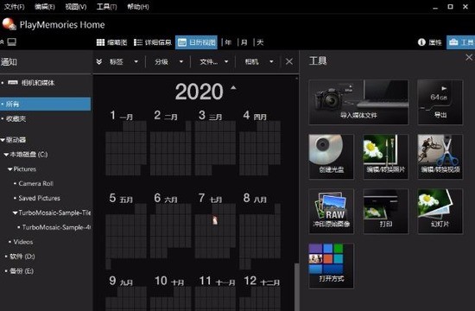Viewport: 475px width, 311px height.
Task: Show calendar by 天 day
Action: pyautogui.click(x=260, y=42)
